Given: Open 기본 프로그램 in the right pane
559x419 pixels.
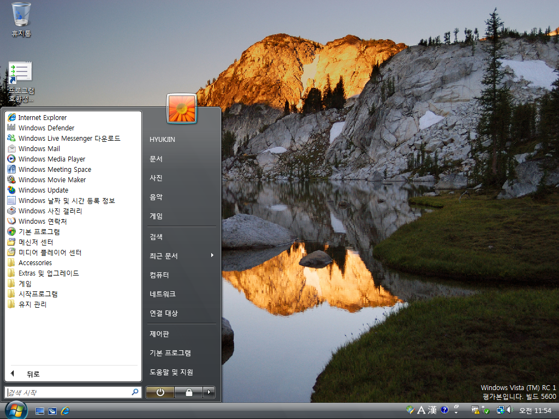Looking at the screenshot, I should (x=182, y=353).
